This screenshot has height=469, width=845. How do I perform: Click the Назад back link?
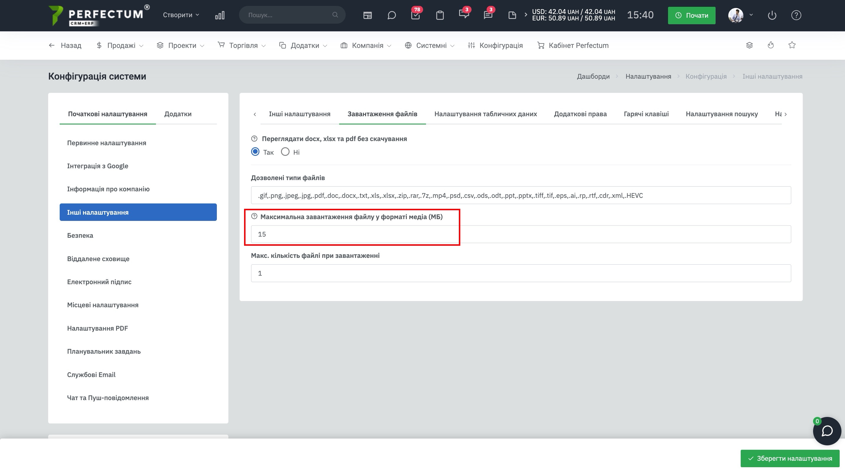[65, 45]
